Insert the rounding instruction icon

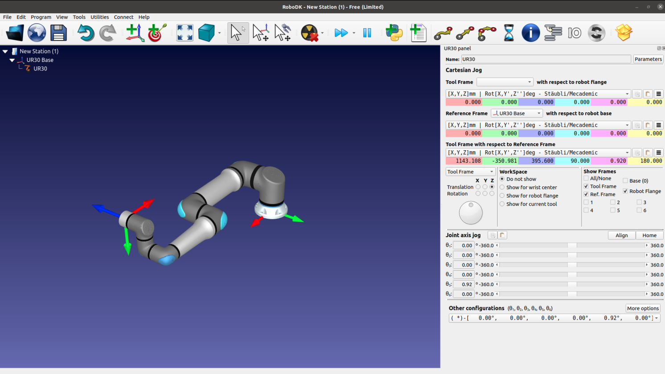pos(596,33)
